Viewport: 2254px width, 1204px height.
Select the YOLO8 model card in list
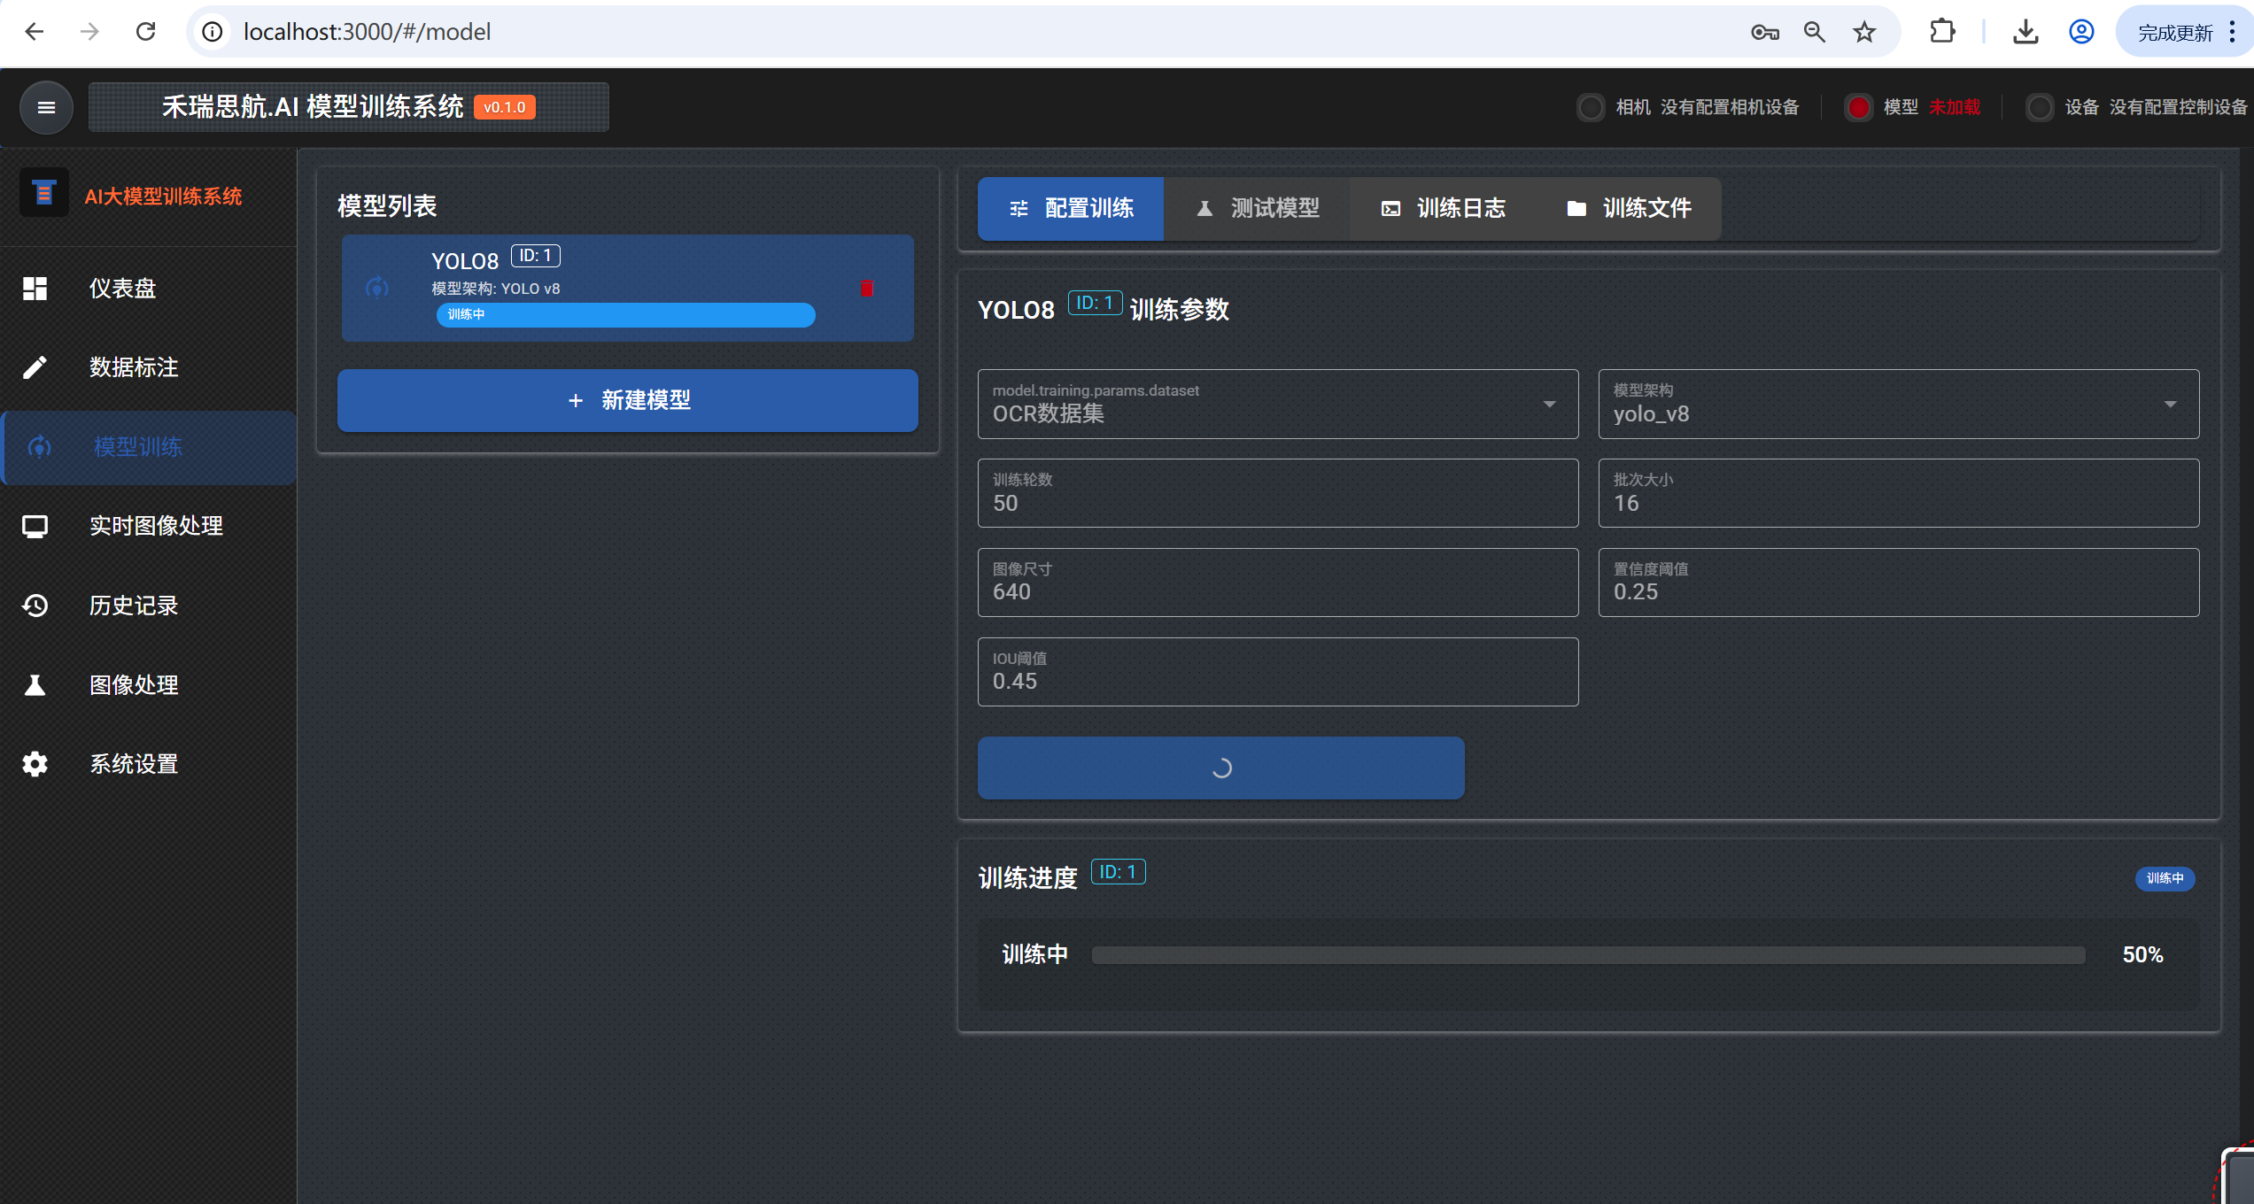[627, 288]
